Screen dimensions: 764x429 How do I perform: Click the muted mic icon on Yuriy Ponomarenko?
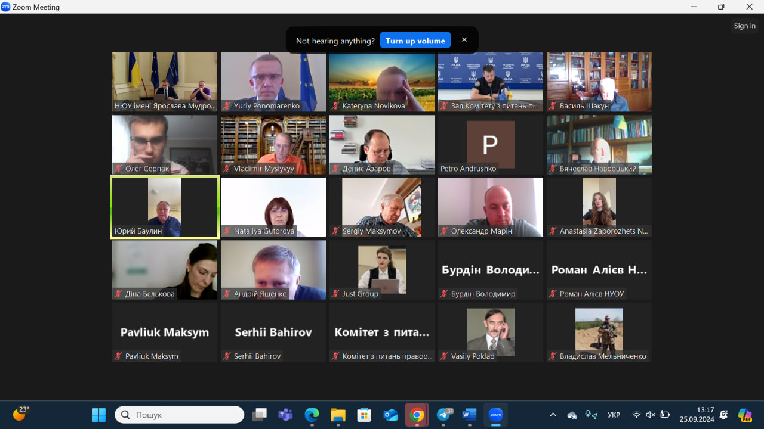point(227,106)
